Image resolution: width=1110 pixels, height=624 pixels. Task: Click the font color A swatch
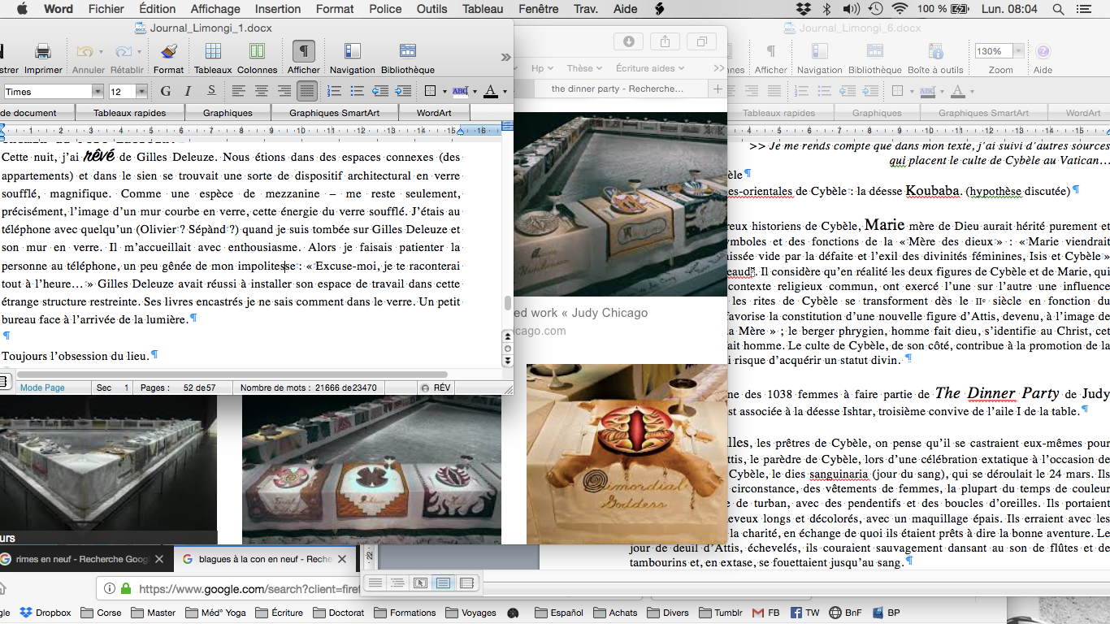point(490,92)
